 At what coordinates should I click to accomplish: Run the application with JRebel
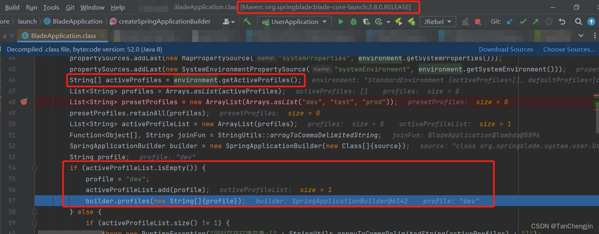(398, 22)
